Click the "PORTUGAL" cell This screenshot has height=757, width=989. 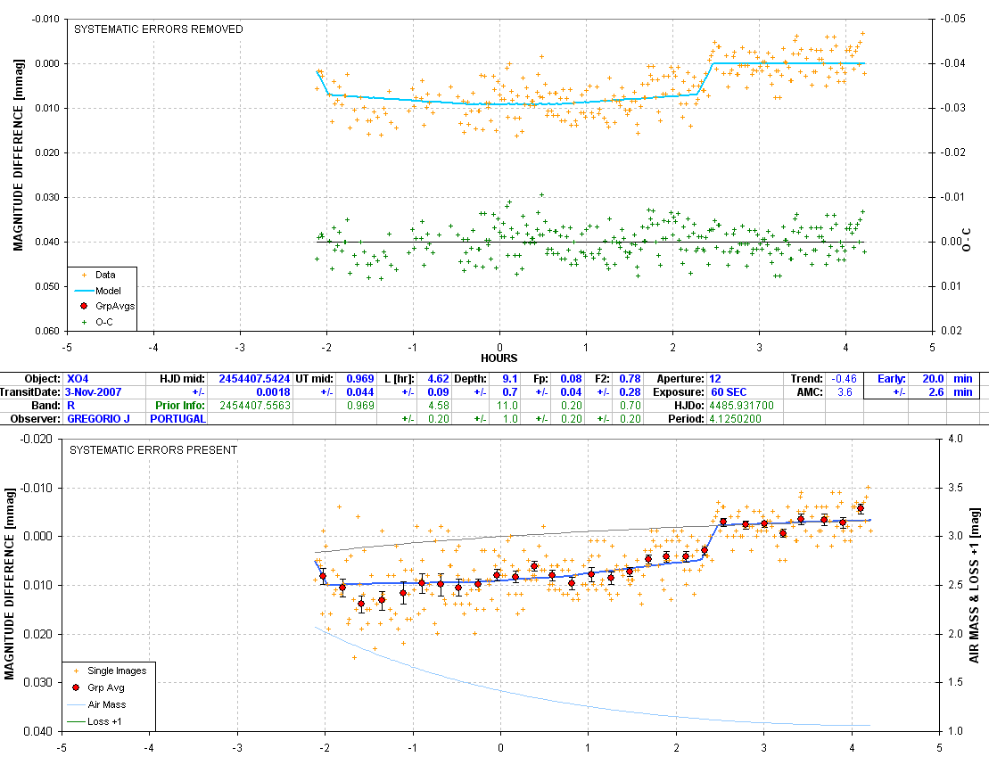[177, 418]
